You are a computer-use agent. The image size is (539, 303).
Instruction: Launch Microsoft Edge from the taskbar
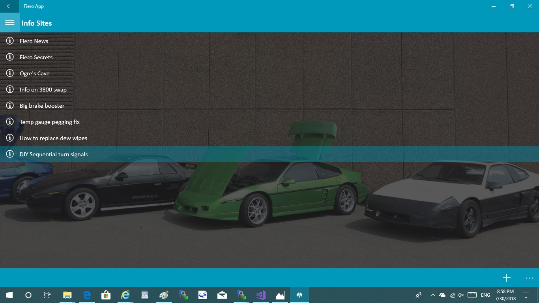[x=87, y=295]
